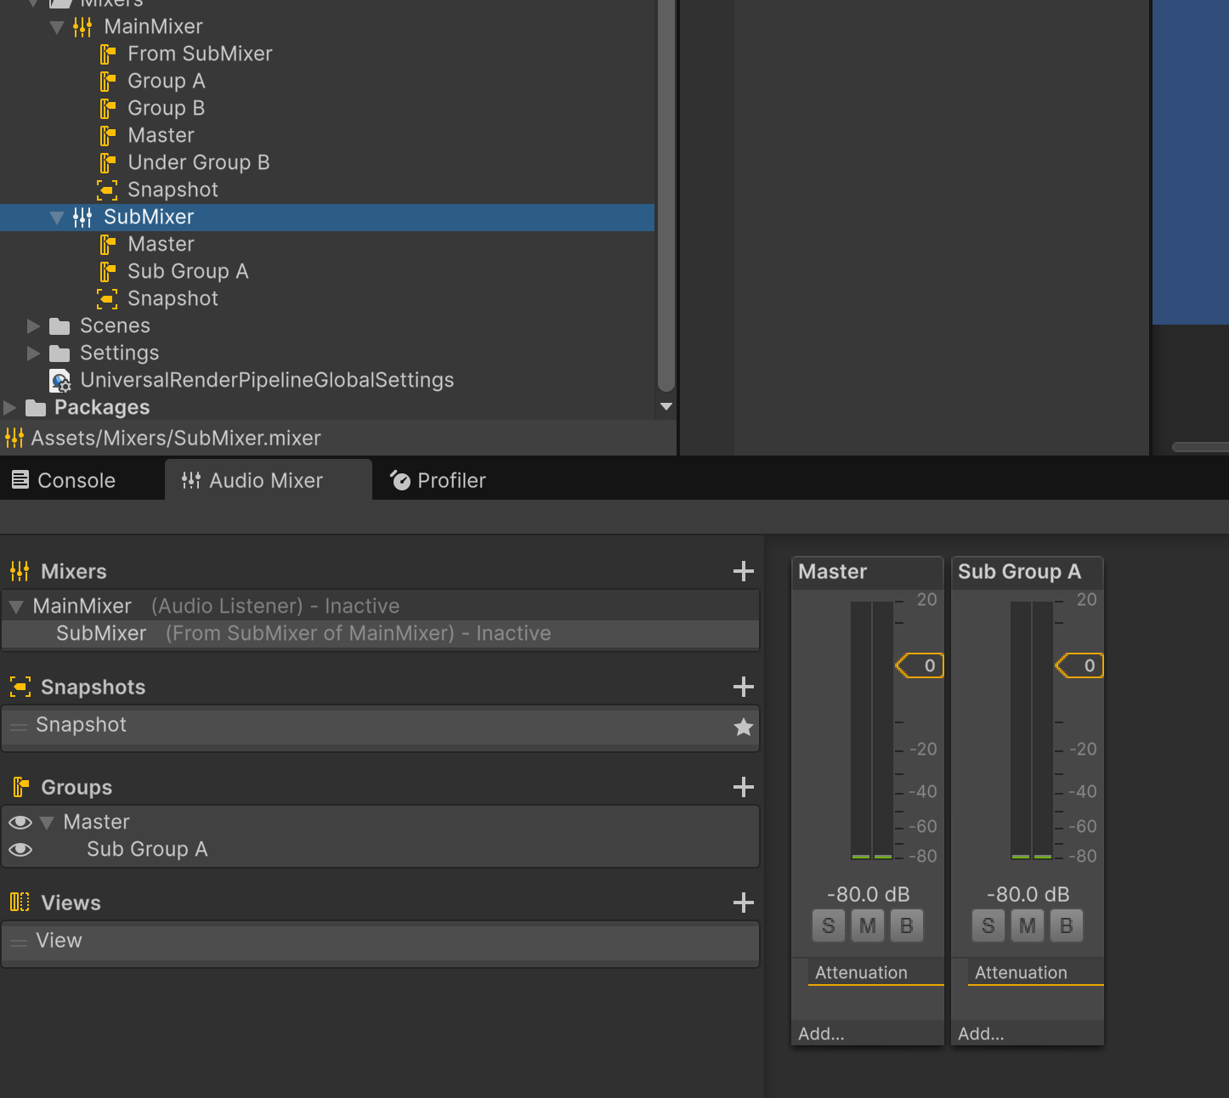This screenshot has height=1098, width=1229.
Task: Mute the Master channel strip
Action: coord(867,925)
